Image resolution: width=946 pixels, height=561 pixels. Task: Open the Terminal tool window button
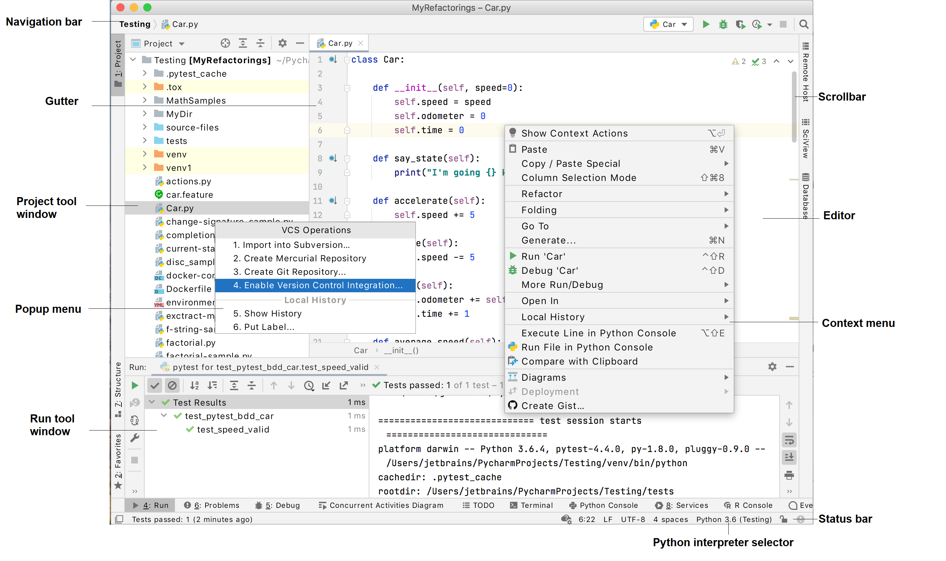[x=531, y=505]
